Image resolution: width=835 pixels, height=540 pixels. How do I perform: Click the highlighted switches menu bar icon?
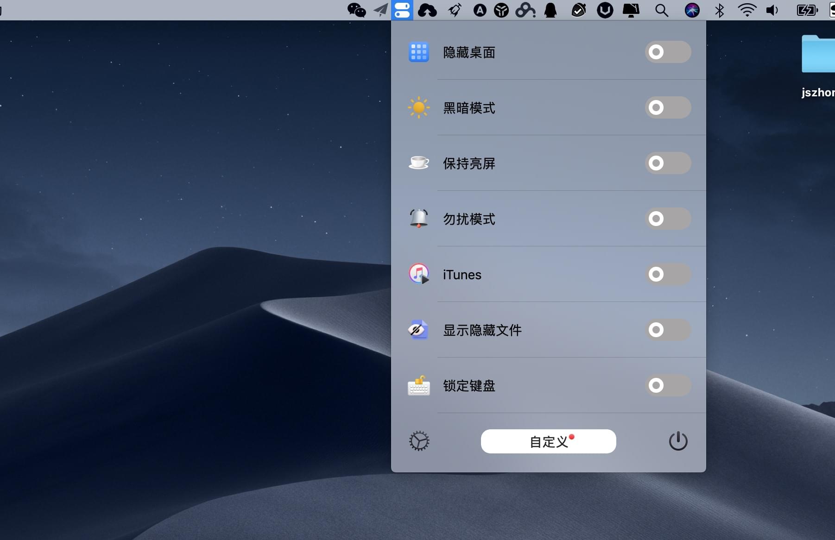pyautogui.click(x=402, y=10)
